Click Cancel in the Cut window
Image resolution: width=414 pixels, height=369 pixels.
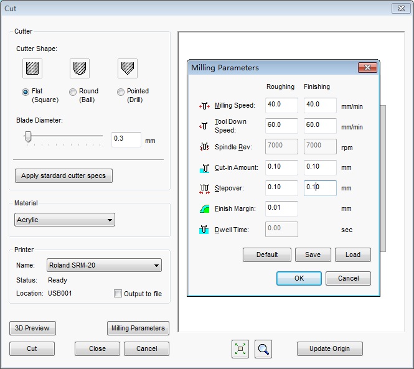point(146,348)
